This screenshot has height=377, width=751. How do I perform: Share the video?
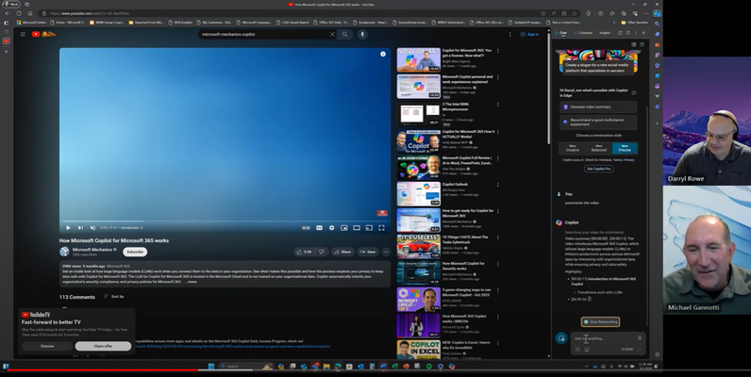[x=342, y=252]
